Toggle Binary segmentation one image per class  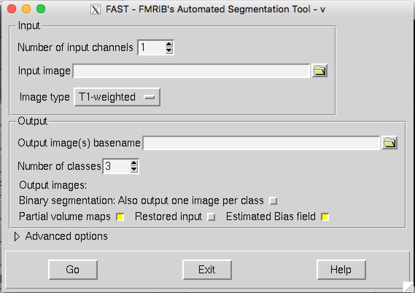[x=273, y=201]
